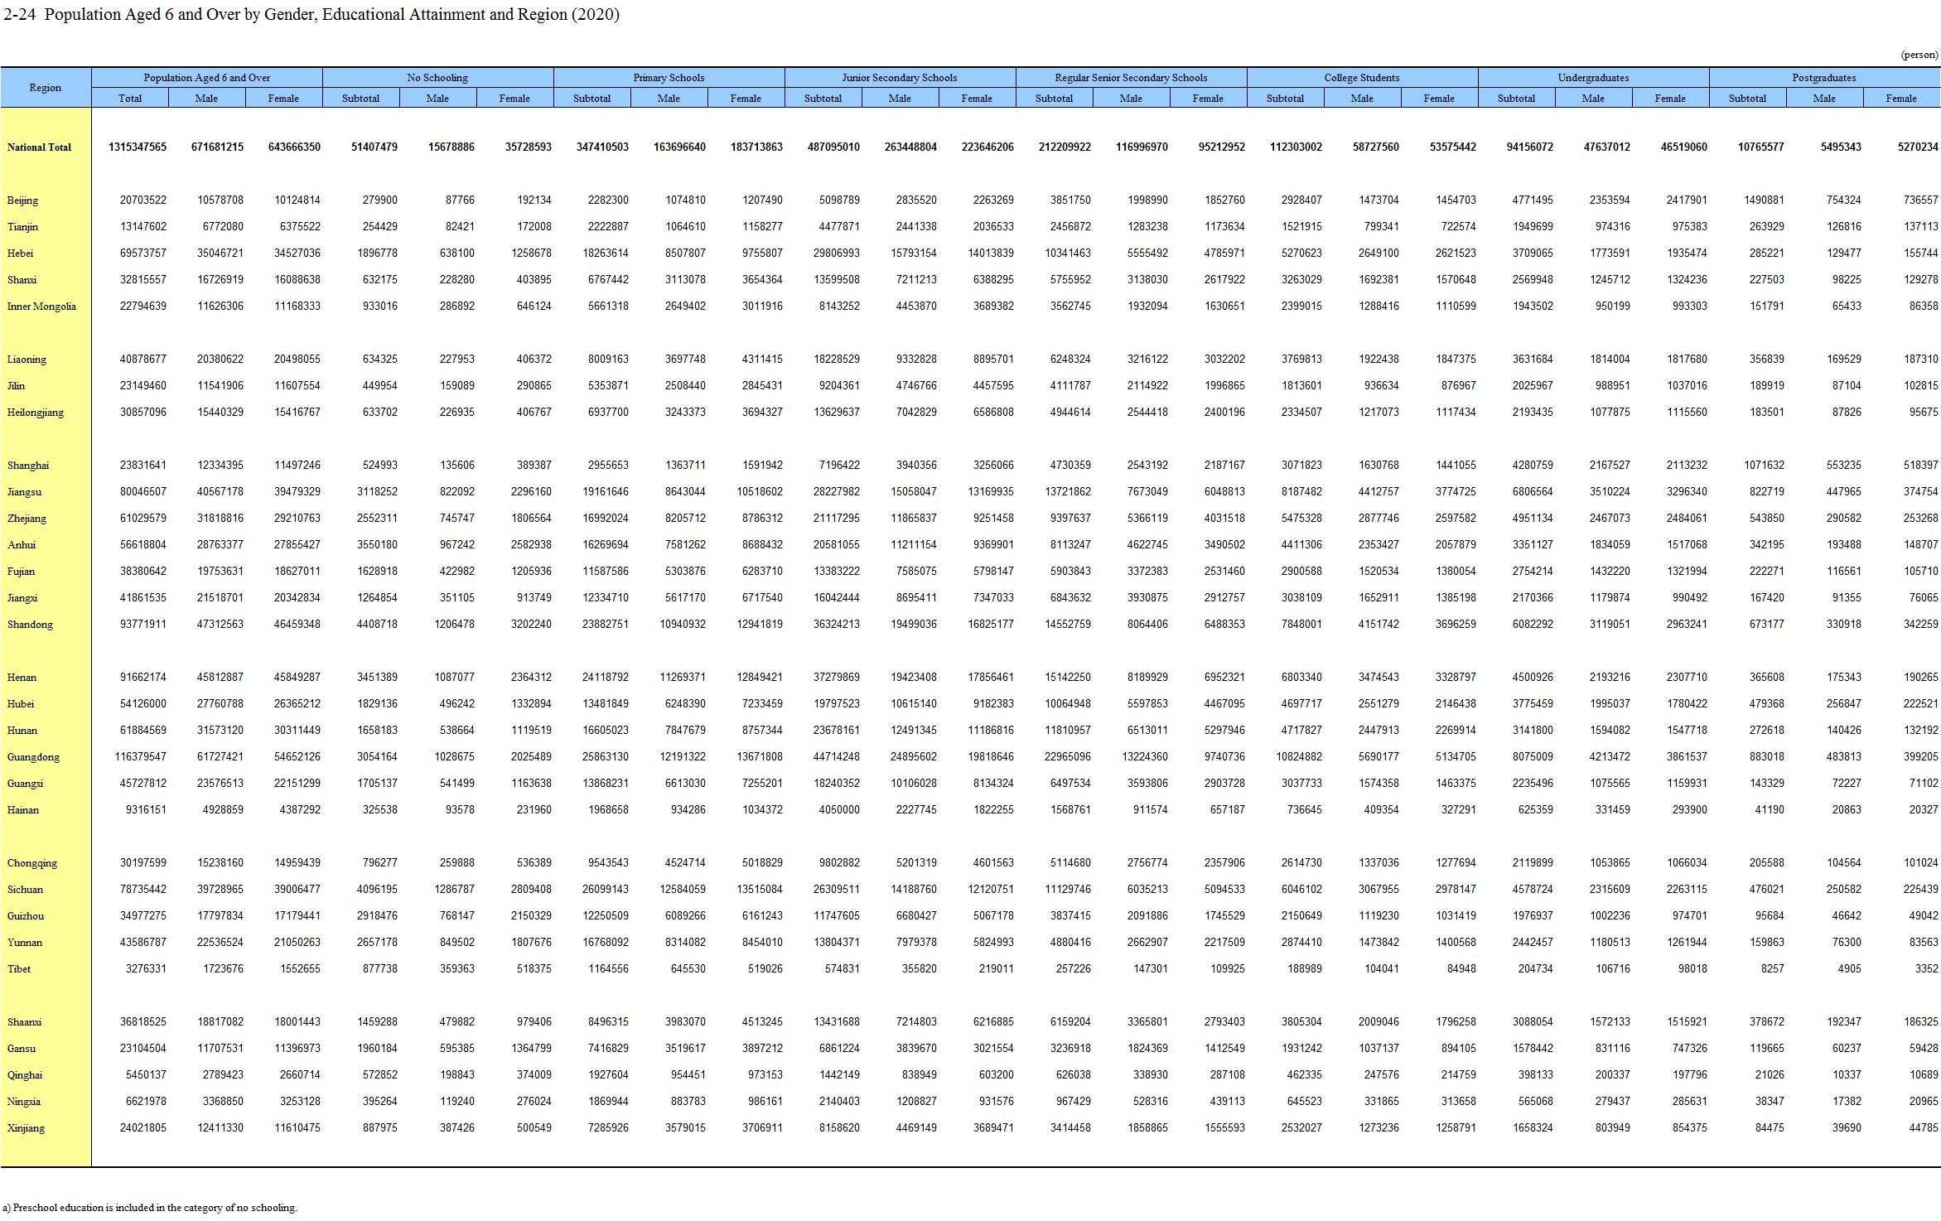This screenshot has width=1941, height=1221.
Task: Select the Primary Schools header cell
Action: pyautogui.click(x=669, y=78)
